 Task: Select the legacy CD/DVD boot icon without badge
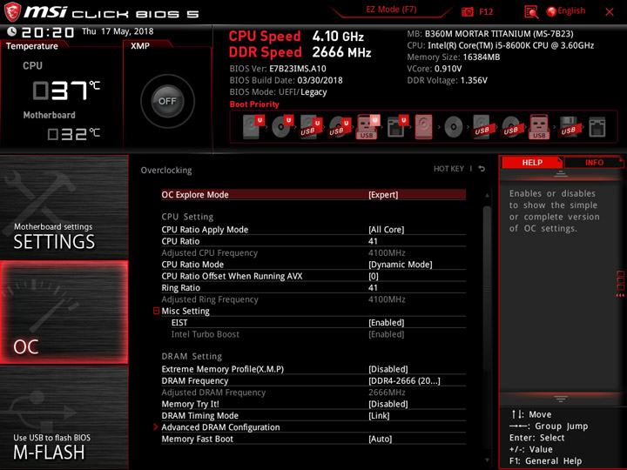click(454, 127)
